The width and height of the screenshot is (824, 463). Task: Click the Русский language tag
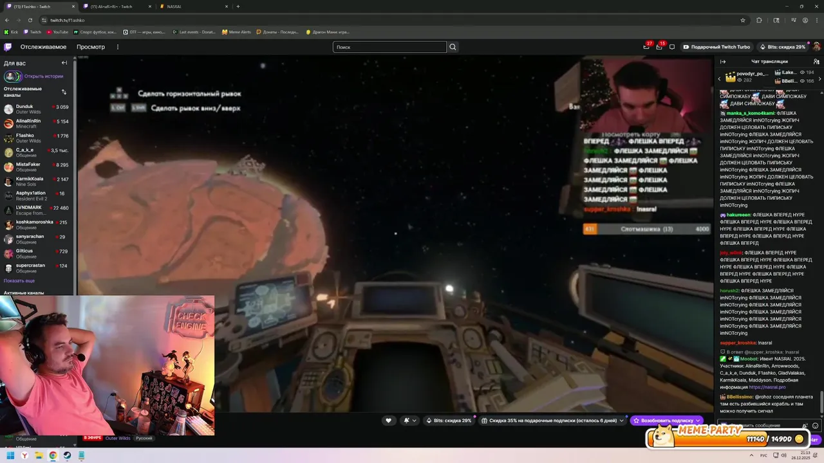click(x=144, y=438)
